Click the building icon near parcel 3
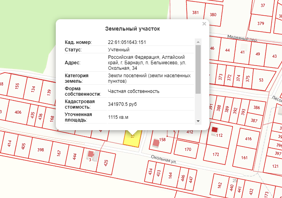 click(91, 154)
